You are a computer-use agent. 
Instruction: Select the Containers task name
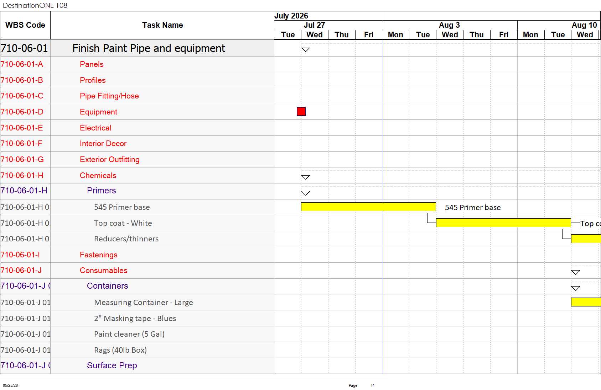108,286
